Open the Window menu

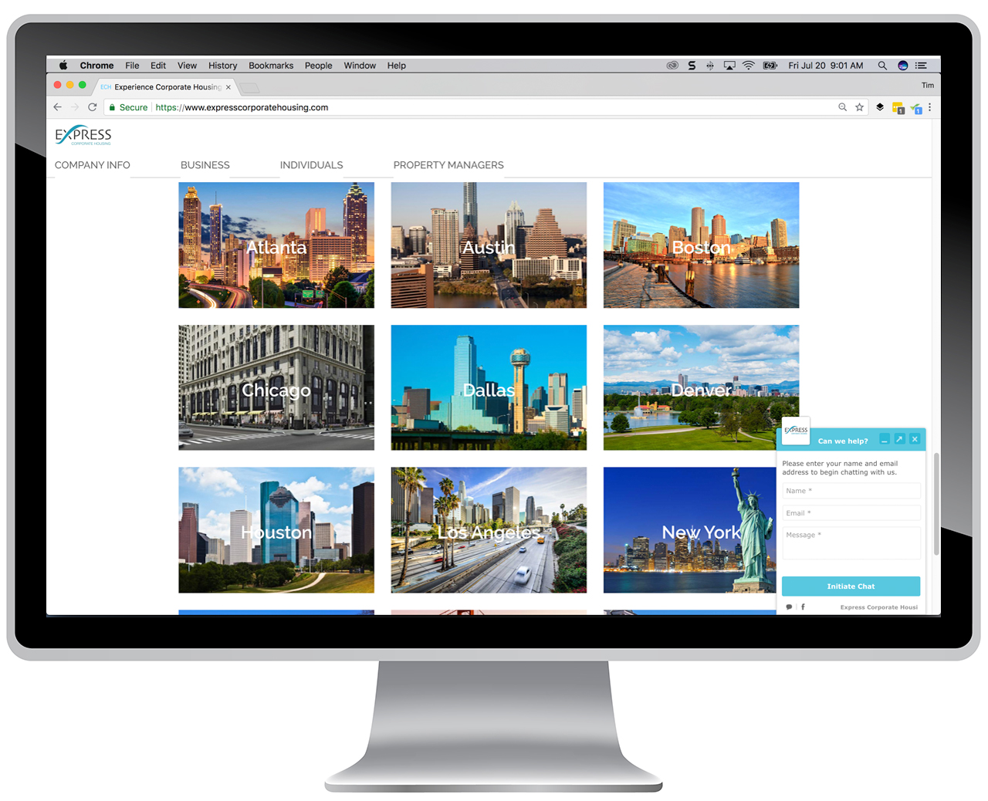(360, 66)
